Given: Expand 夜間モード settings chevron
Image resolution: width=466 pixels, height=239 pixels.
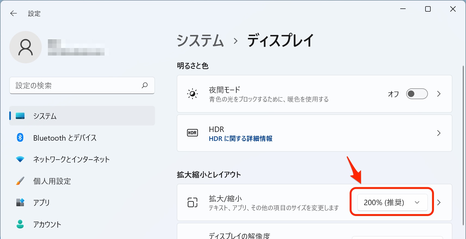Looking at the screenshot, I should click(439, 94).
